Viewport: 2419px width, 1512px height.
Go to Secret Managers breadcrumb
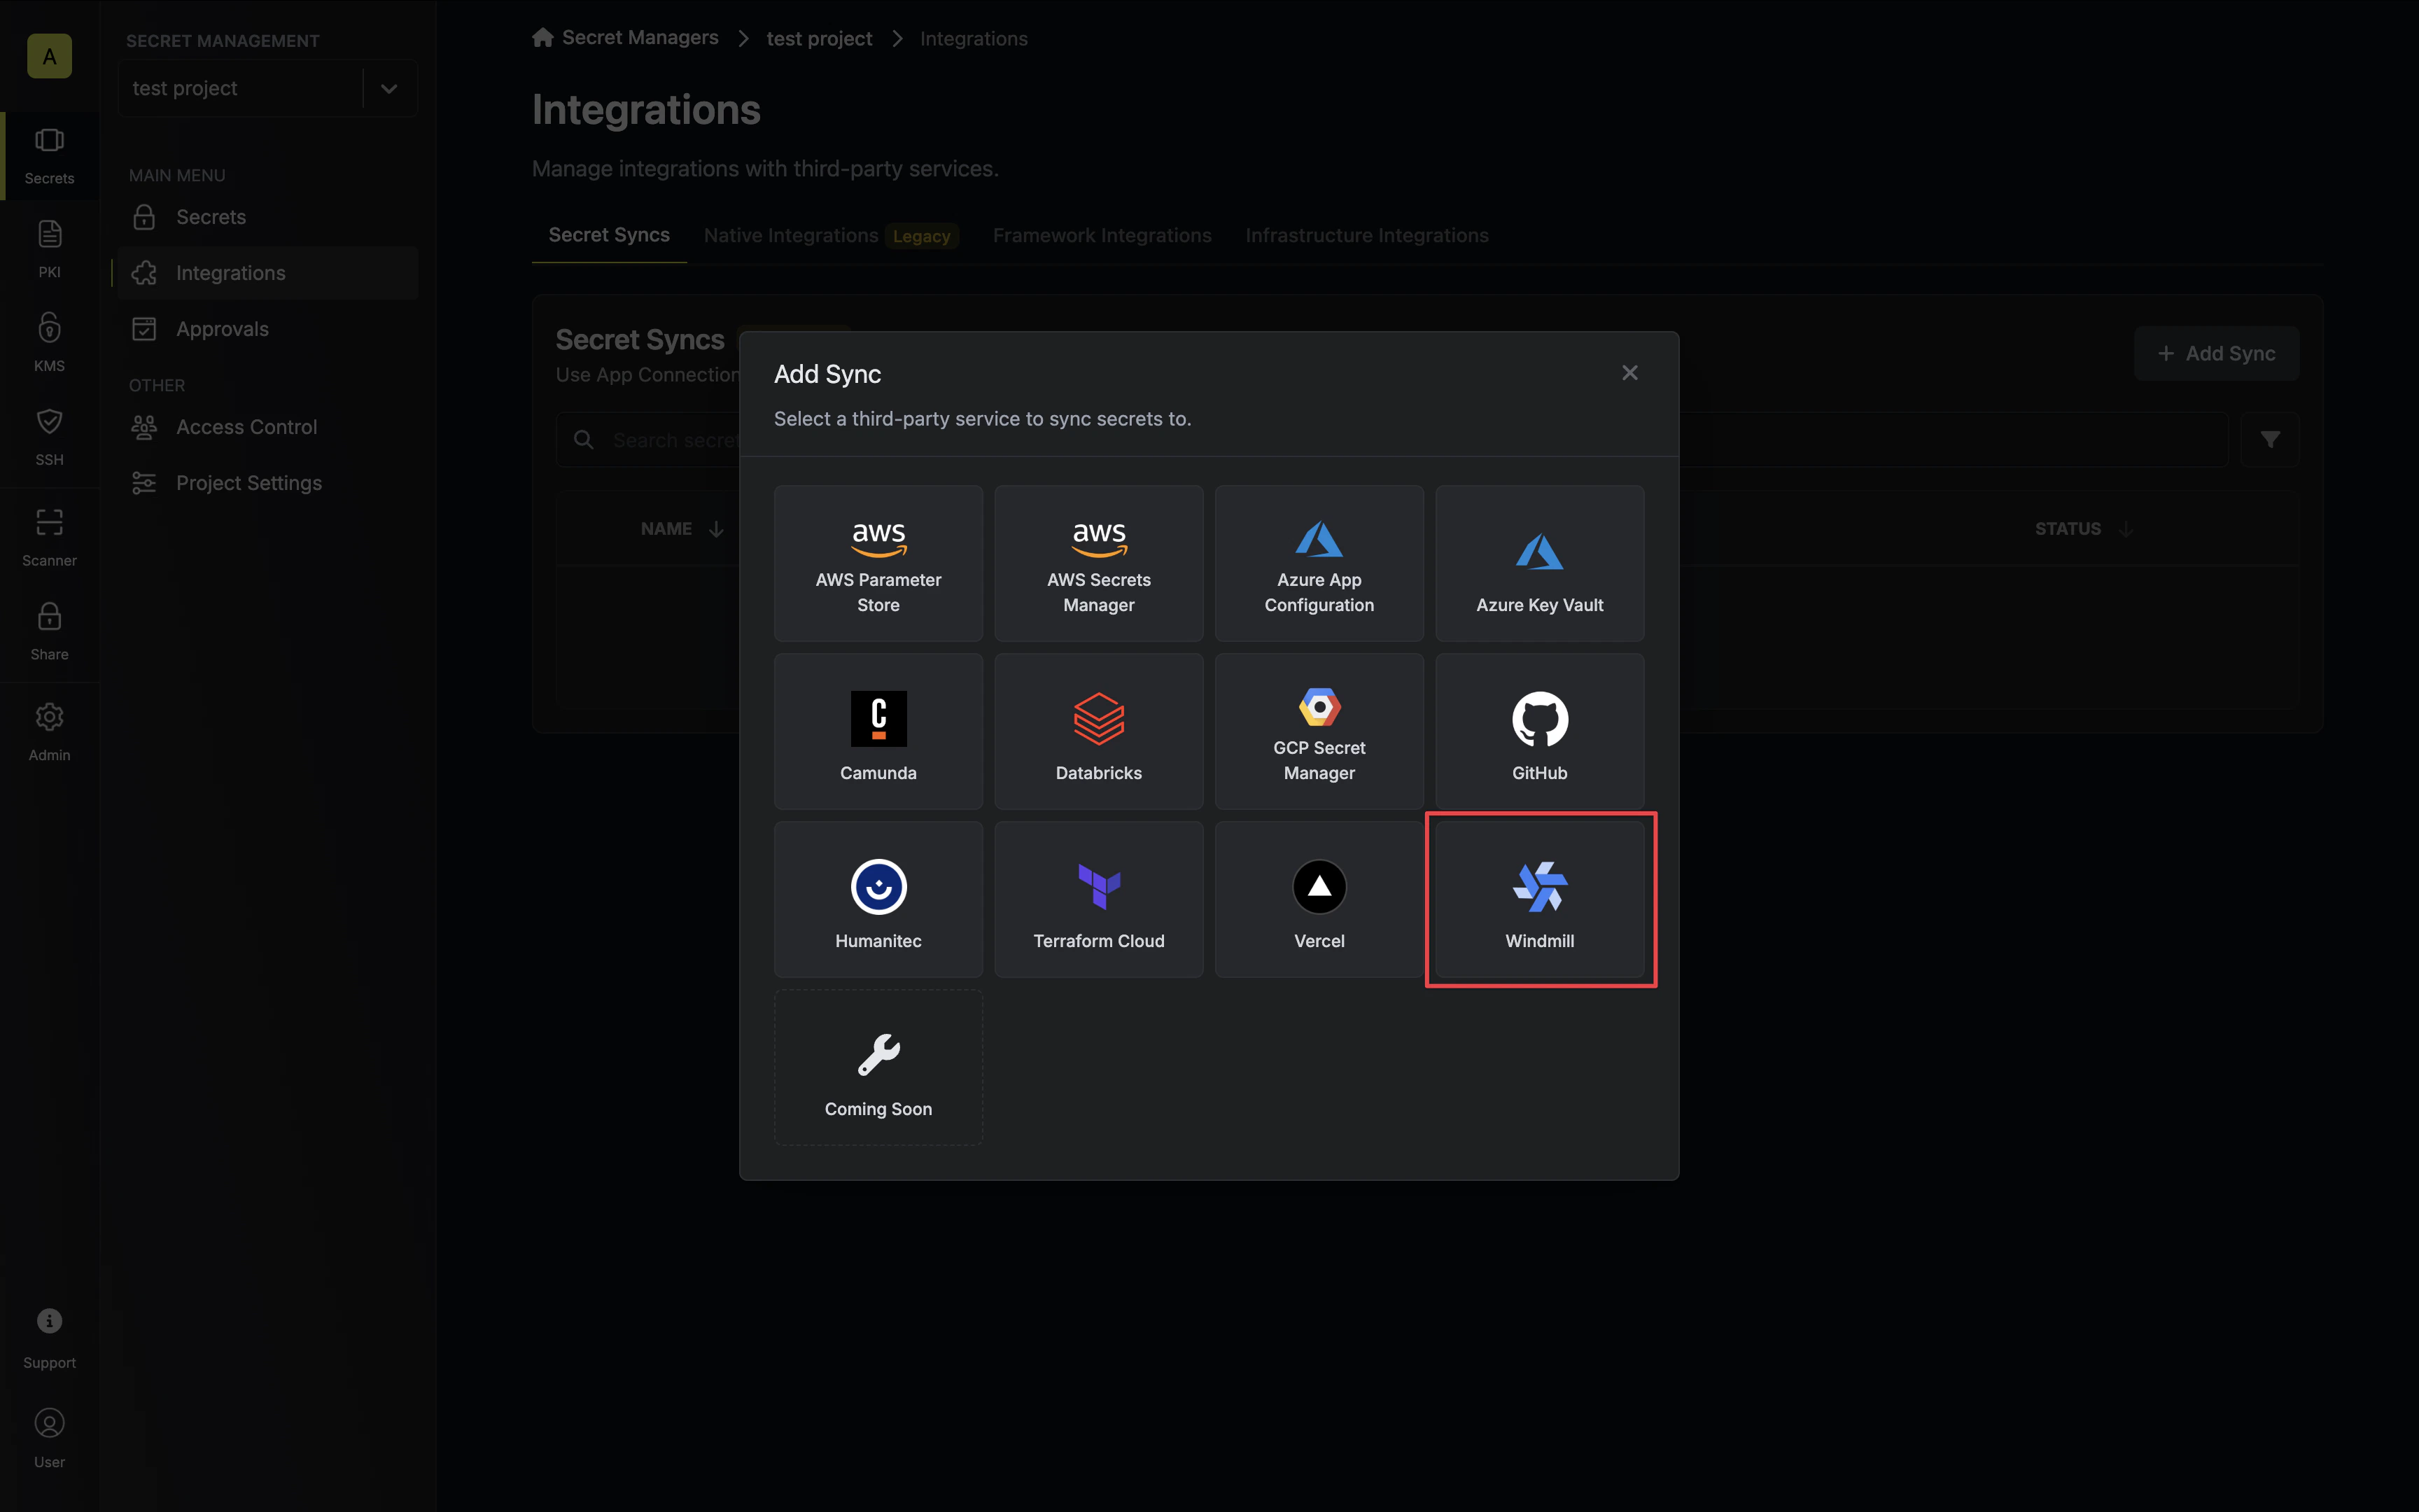click(x=626, y=38)
